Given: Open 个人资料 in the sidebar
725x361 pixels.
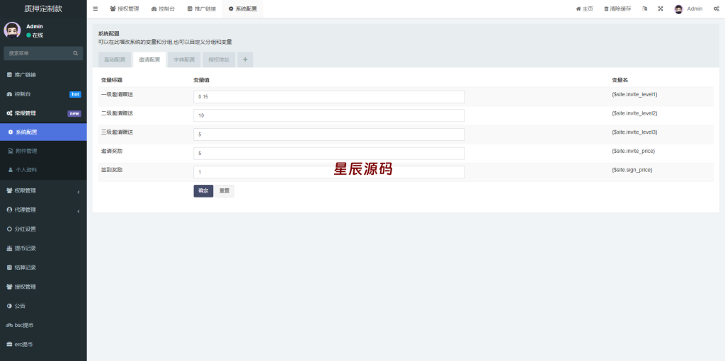Looking at the screenshot, I should coord(43,170).
